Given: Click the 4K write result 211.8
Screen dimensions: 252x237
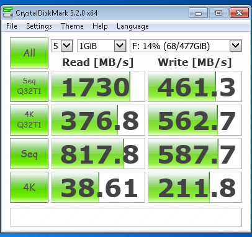Looking at the screenshot, I should tap(195, 187).
